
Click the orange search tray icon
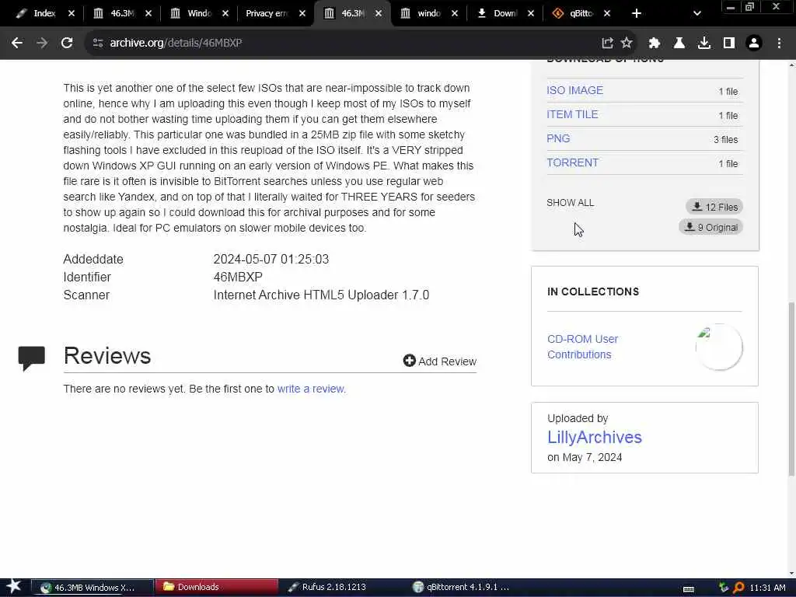coord(739,588)
